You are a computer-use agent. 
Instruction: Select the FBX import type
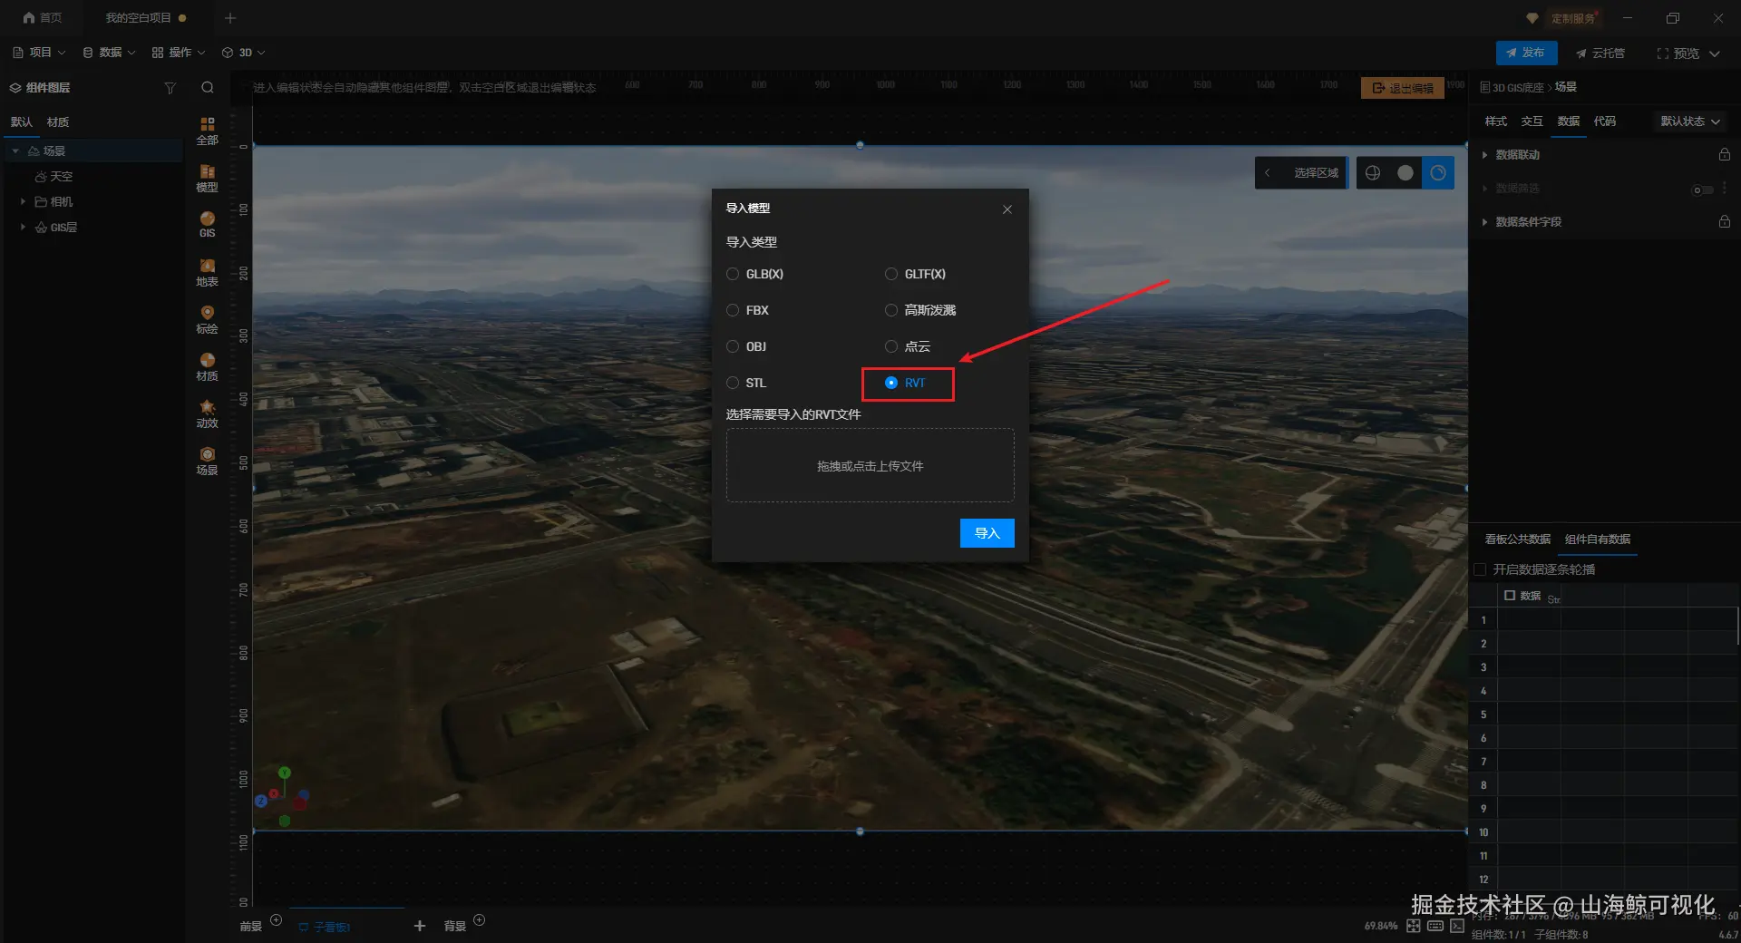748,310
